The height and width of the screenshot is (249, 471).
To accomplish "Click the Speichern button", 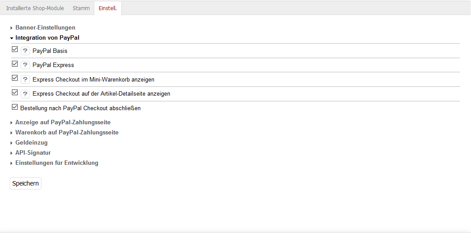I will coord(26,183).
